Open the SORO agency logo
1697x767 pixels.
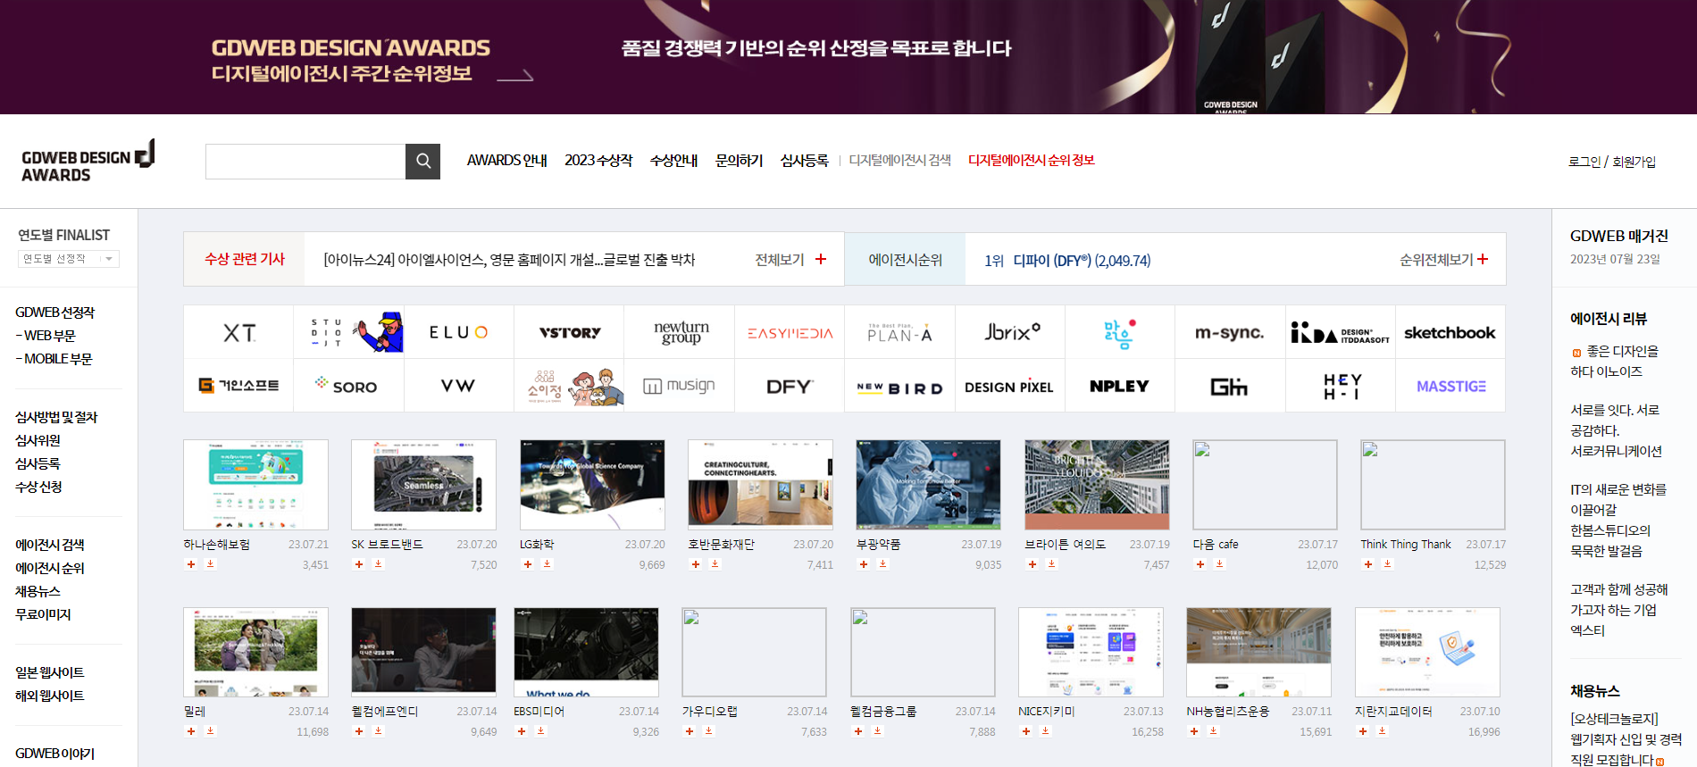pos(348,387)
